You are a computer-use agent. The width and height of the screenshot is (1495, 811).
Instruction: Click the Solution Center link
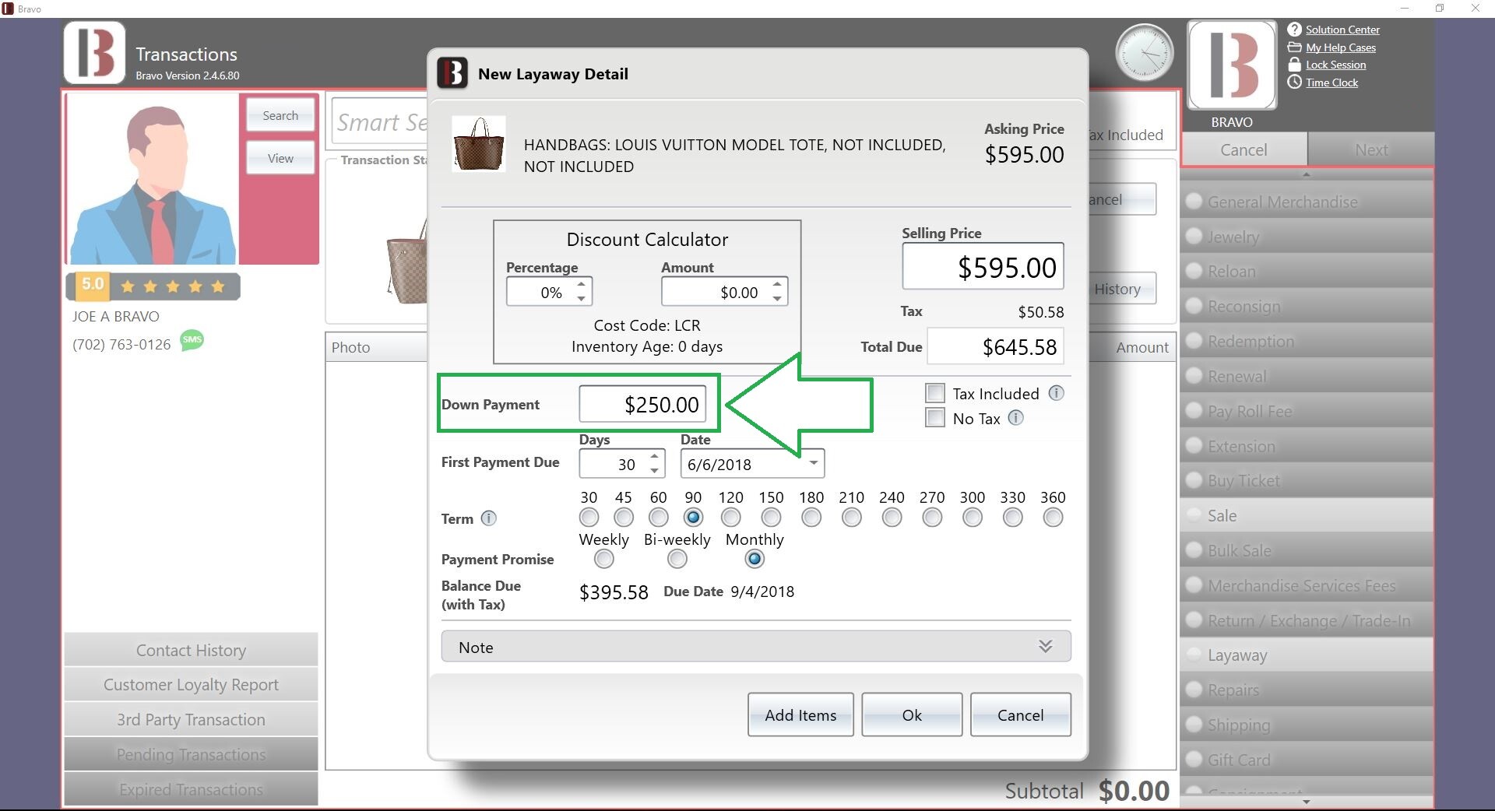pos(1342,30)
